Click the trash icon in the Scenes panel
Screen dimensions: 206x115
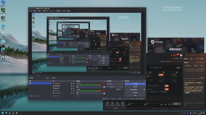(32, 96)
